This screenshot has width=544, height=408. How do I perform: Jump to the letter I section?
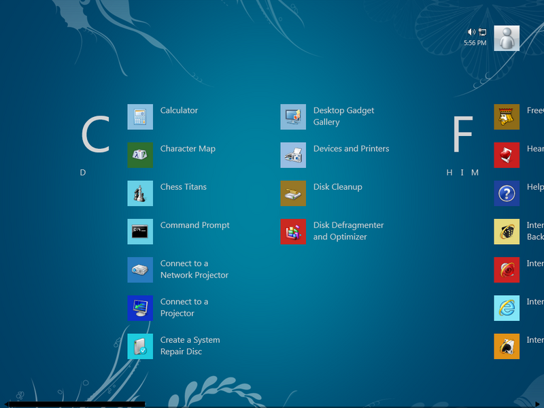tap(462, 173)
